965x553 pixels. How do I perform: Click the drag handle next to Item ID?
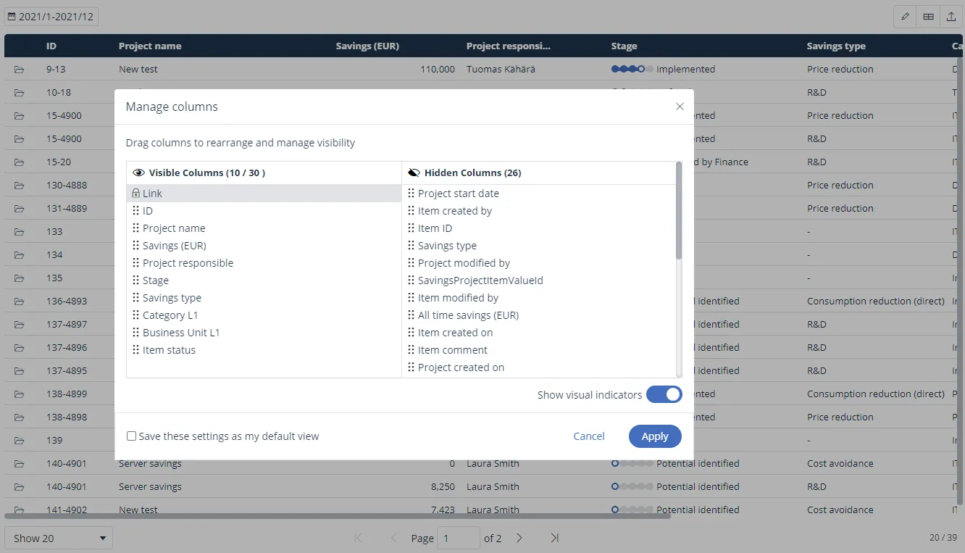[412, 228]
